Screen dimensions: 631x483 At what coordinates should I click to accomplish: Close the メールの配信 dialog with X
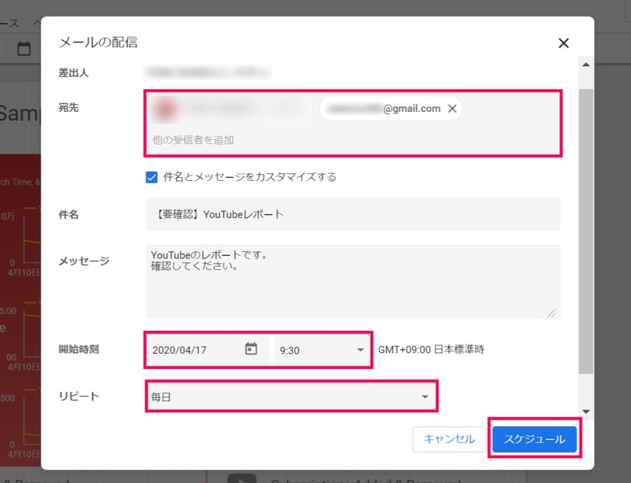click(x=563, y=43)
